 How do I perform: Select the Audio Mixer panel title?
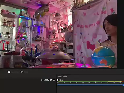pyautogui.click(x=62, y=77)
